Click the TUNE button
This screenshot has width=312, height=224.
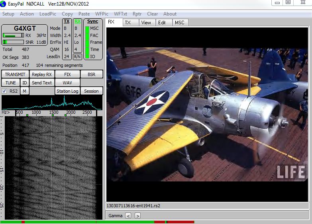pos(10,83)
